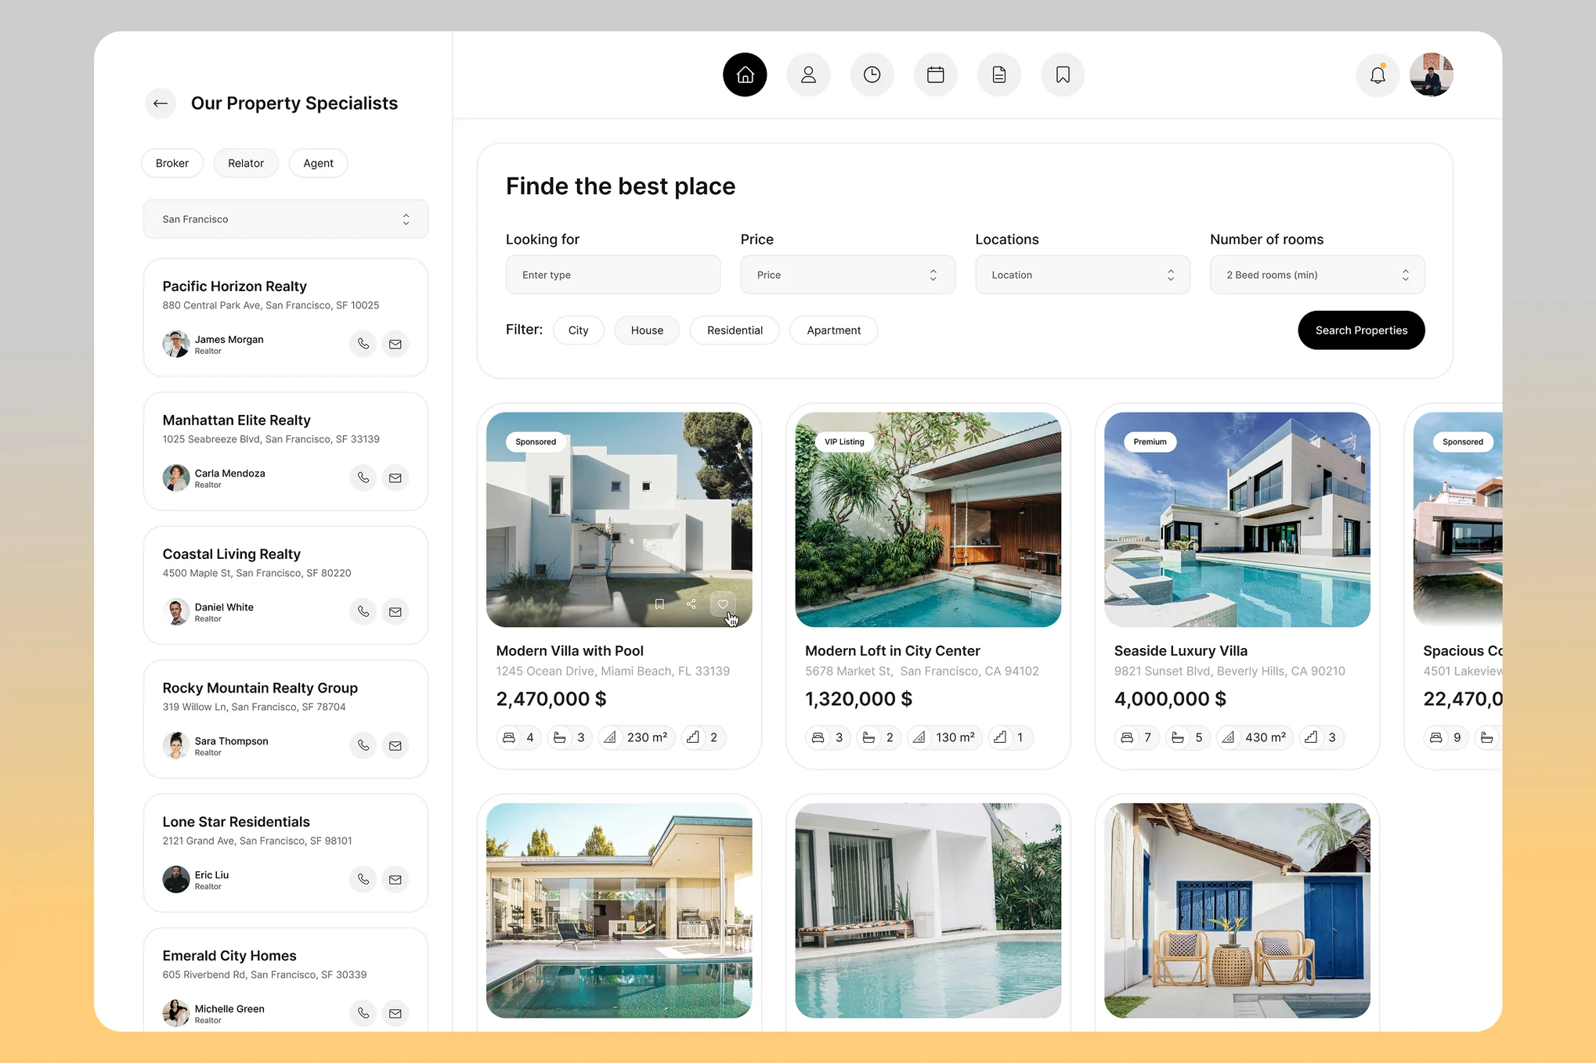
Task: Email Carla Mendoza via mail icon
Action: click(395, 477)
